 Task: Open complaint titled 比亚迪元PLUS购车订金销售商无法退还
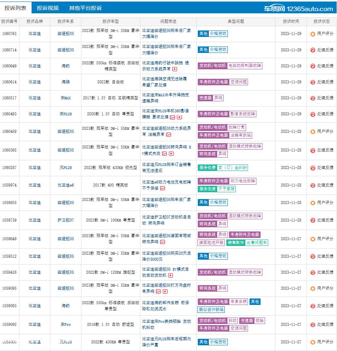pos(167,168)
